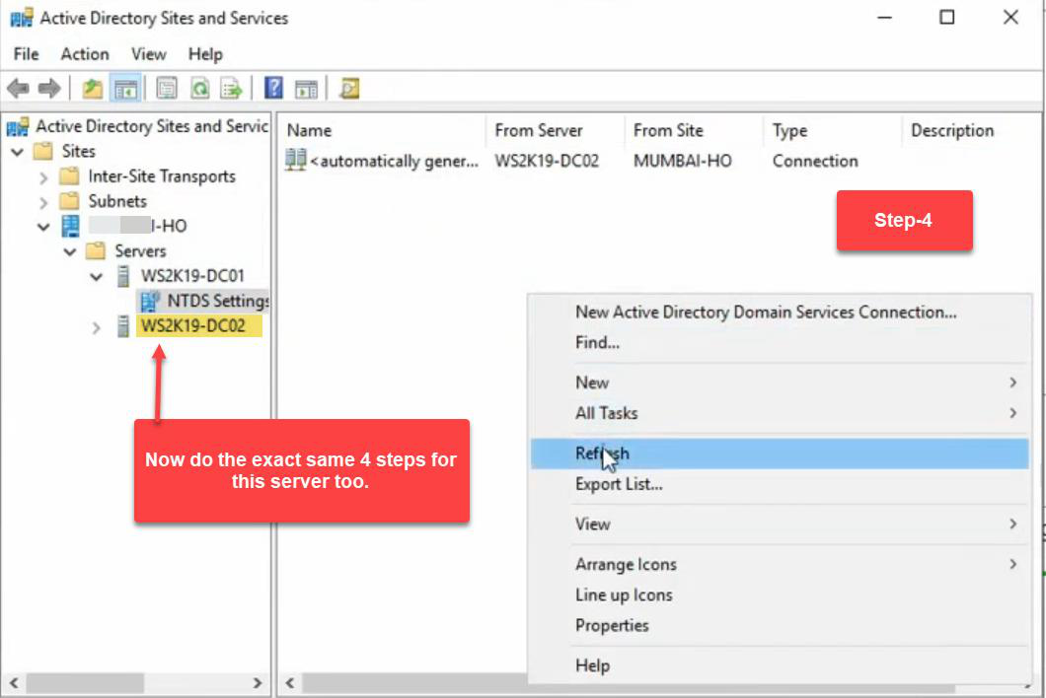1046x698 pixels.
Task: Click the Up one level folder icon
Action: click(x=92, y=88)
